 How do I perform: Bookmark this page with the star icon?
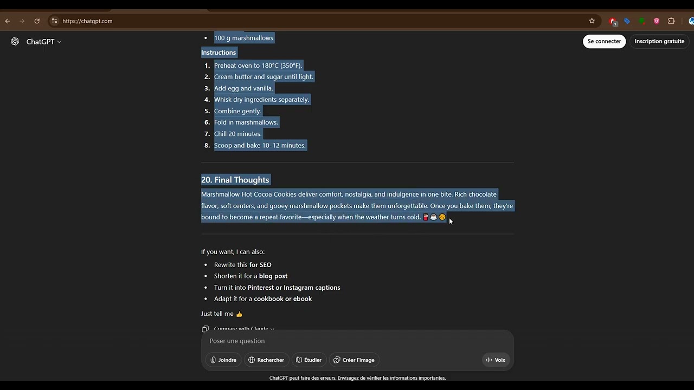click(x=592, y=21)
